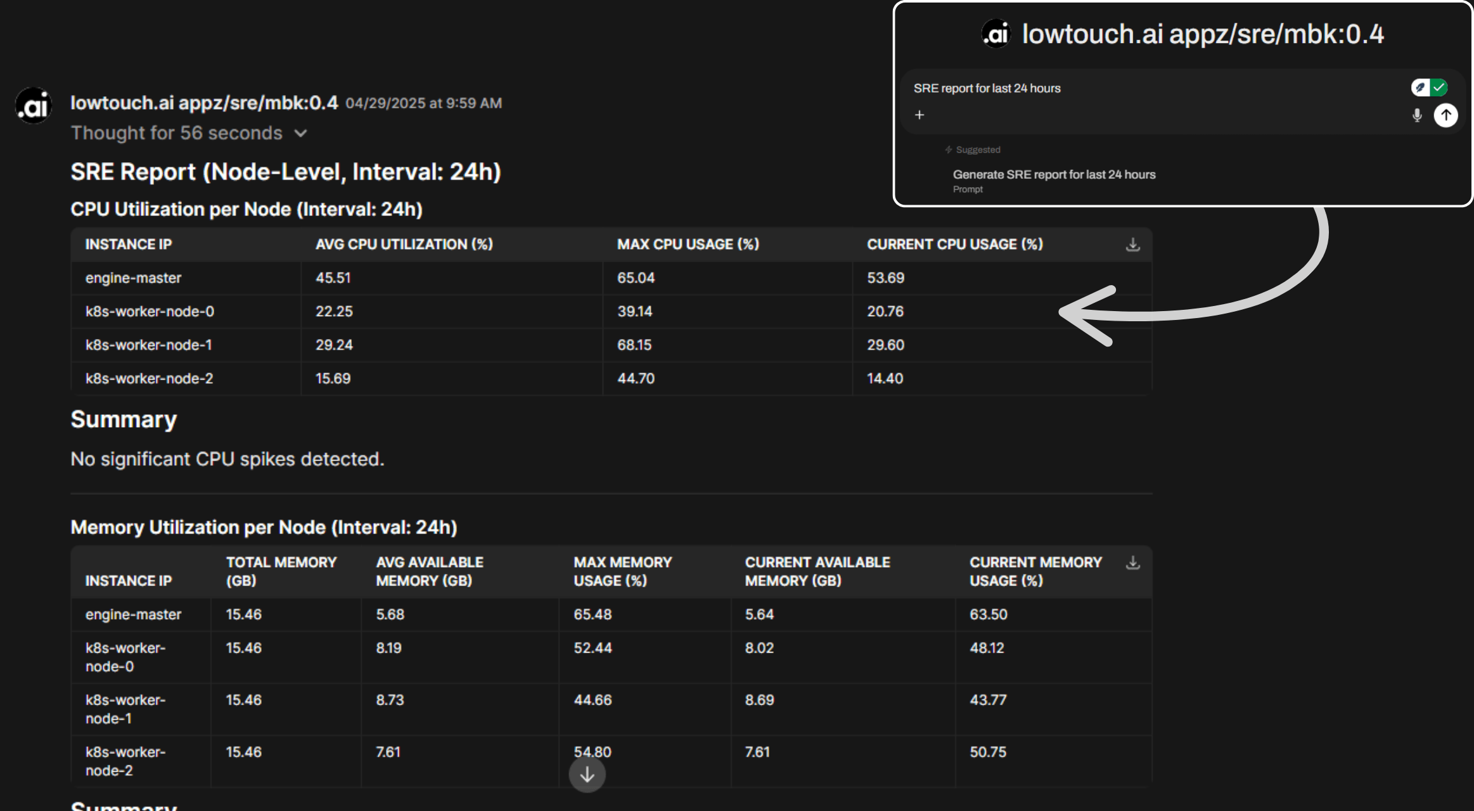The image size is (1474, 811).
Task: Click 'INSTANCE IP' header in CPU table
Action: click(129, 245)
